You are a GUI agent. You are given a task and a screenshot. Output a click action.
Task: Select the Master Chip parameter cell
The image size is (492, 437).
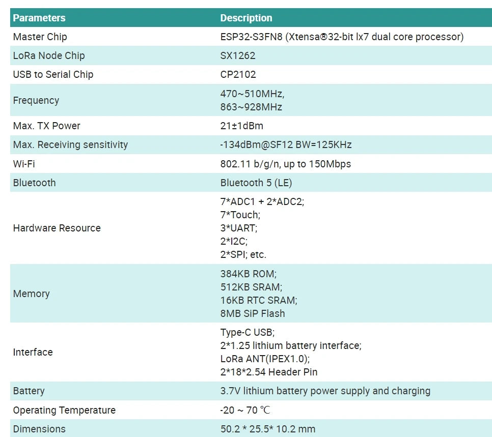(x=40, y=37)
